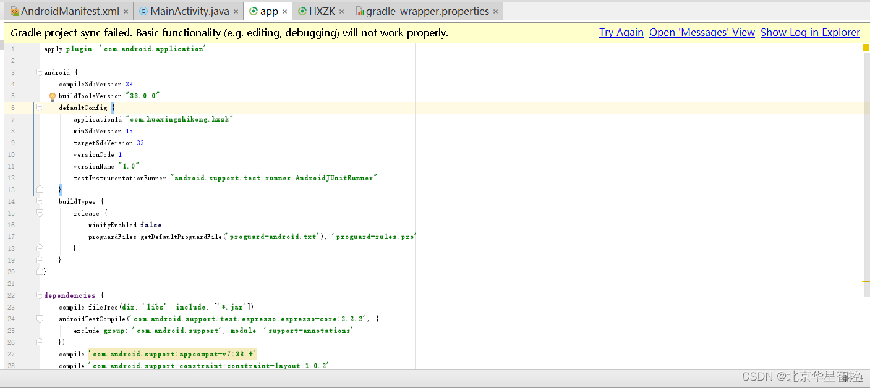
Task: Click the class icon on MainActivity.java tab
Action: pos(143,11)
